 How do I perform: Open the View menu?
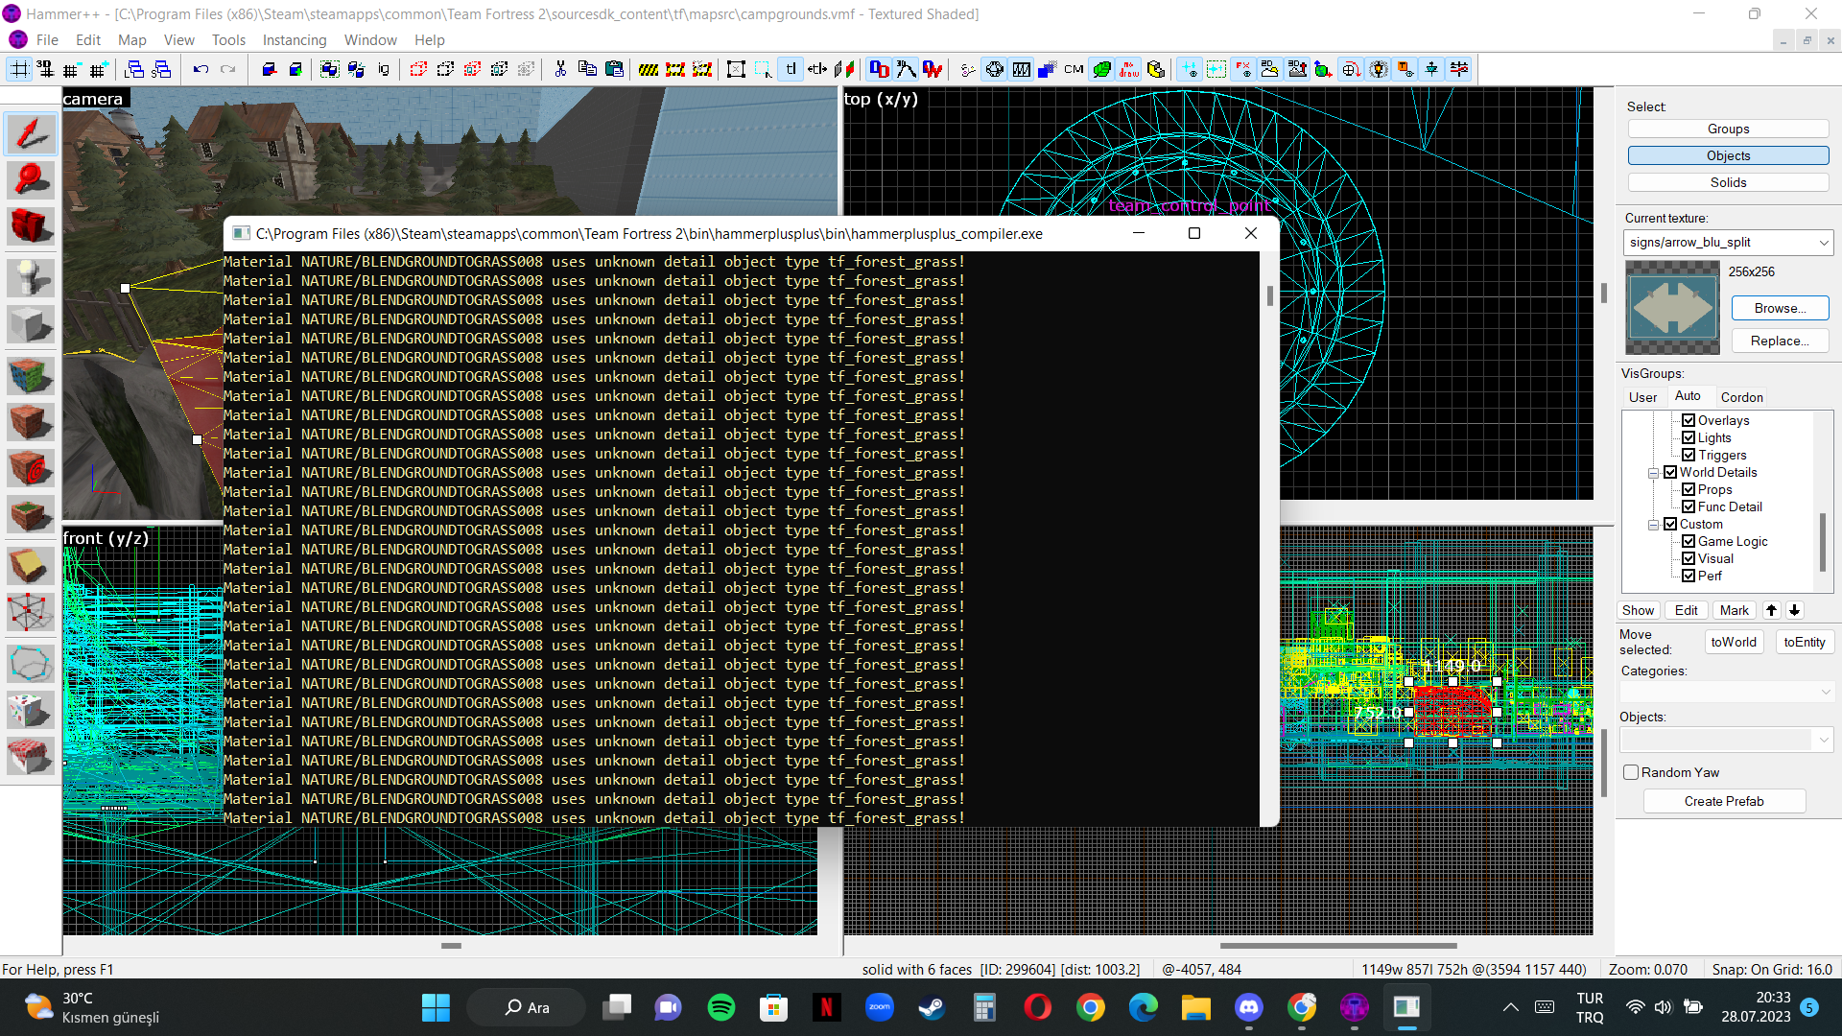click(x=177, y=39)
